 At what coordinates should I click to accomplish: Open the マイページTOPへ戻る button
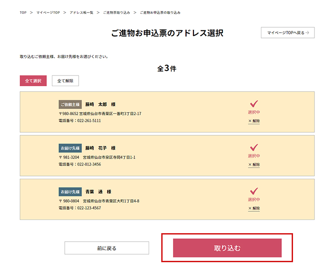click(x=288, y=33)
